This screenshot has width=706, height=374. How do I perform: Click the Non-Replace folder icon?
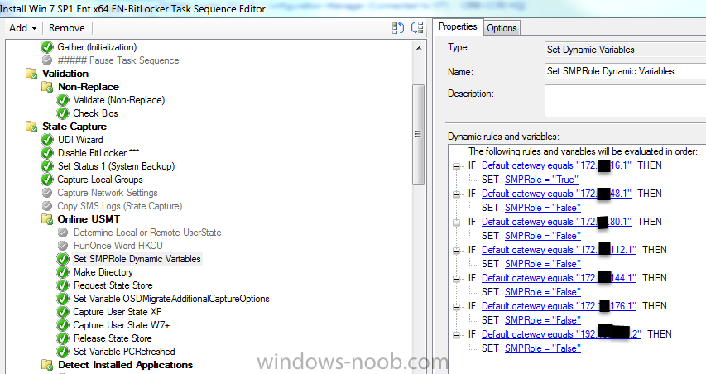click(47, 87)
